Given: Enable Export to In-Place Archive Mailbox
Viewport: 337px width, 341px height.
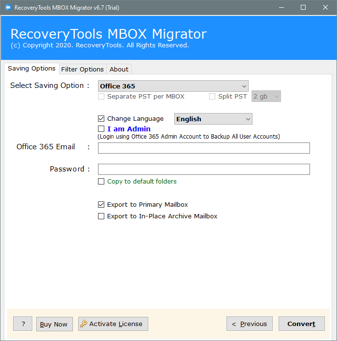Looking at the screenshot, I should [101, 216].
